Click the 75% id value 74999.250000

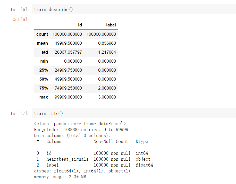(x=68, y=88)
